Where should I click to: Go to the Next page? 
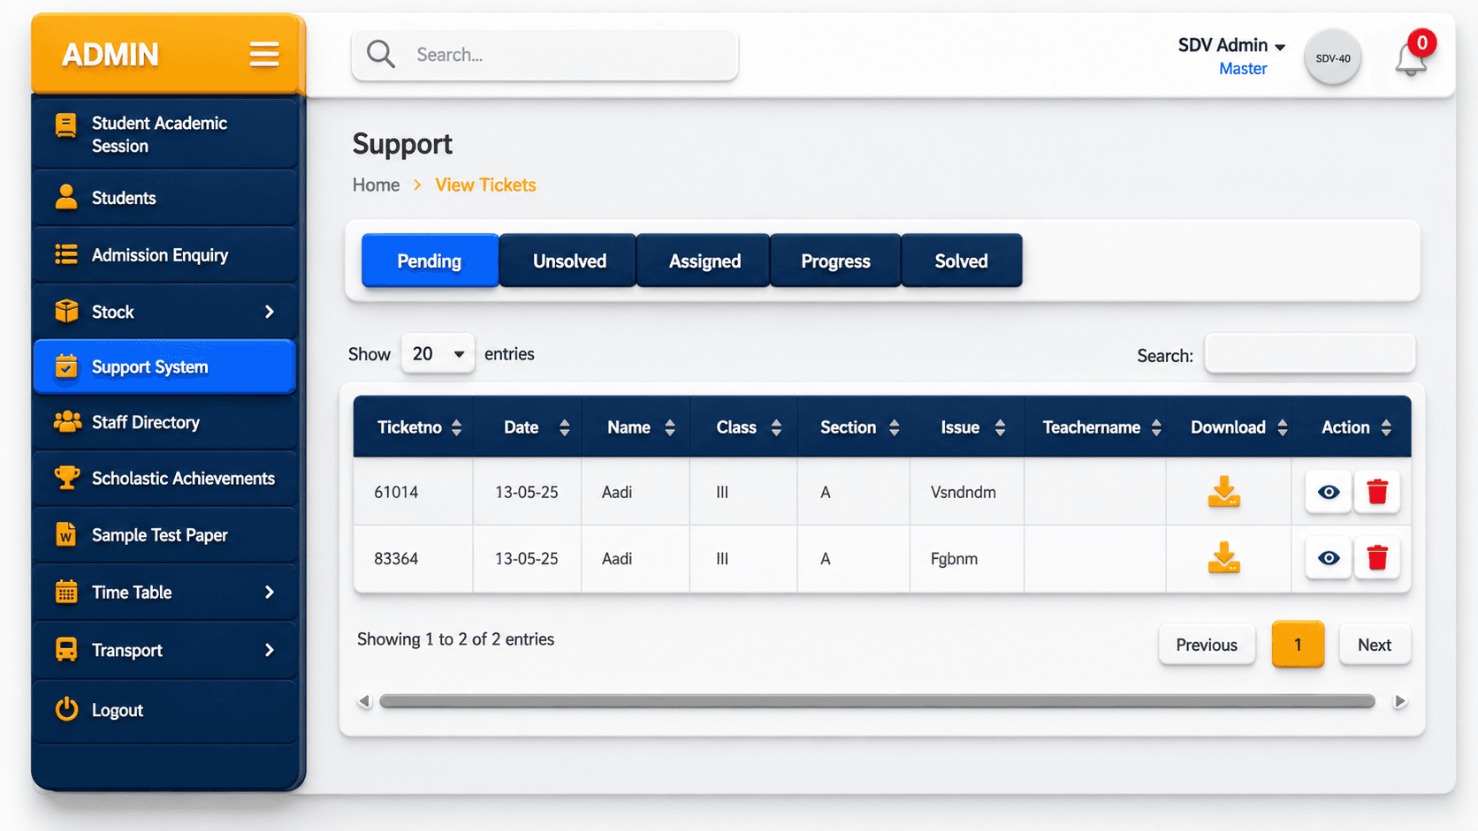[1375, 645]
